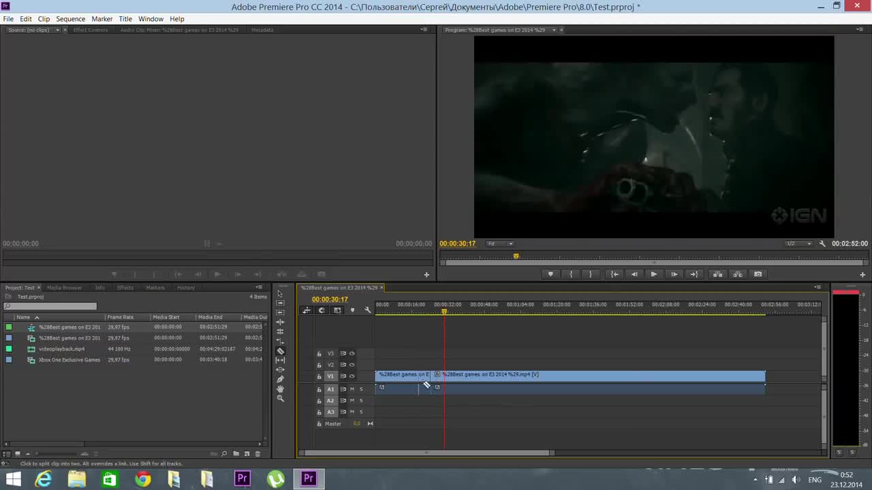This screenshot has height=490, width=872.
Task: Click Export Frame camera button
Action: coord(758,274)
